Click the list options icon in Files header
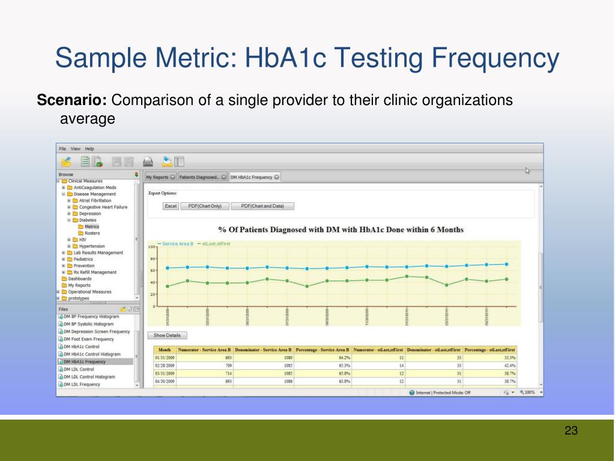This screenshot has width=615, height=461. click(136, 309)
